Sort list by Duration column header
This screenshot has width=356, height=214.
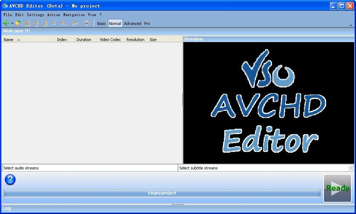pyautogui.click(x=86, y=40)
